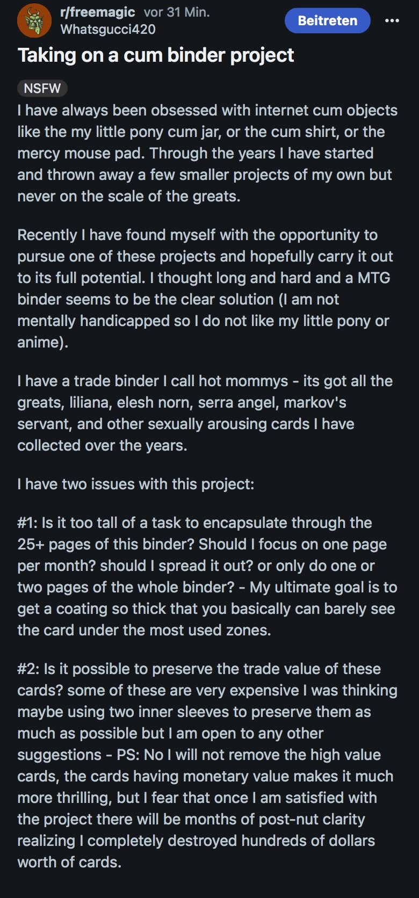Click the line "I have two issues with this project:"

pyautogui.click(x=135, y=484)
